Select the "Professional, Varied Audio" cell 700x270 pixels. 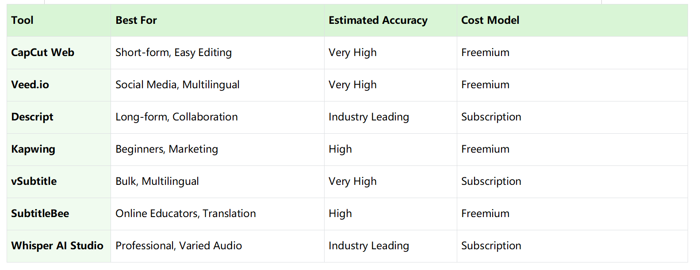[179, 246]
